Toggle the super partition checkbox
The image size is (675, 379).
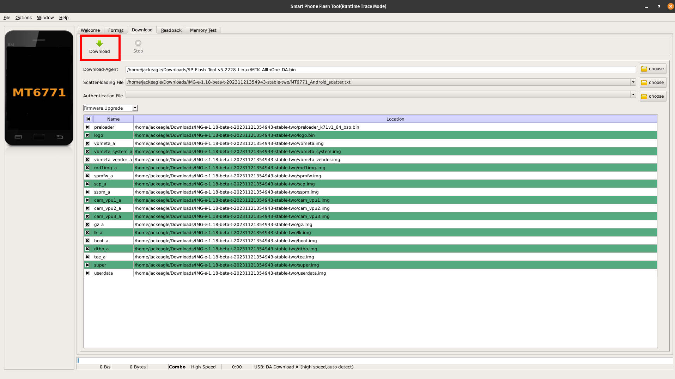(x=87, y=265)
